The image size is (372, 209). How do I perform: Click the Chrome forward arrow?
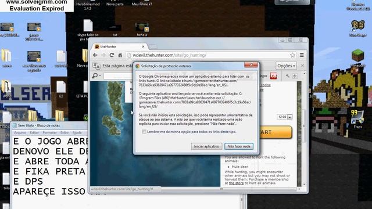point(103,55)
